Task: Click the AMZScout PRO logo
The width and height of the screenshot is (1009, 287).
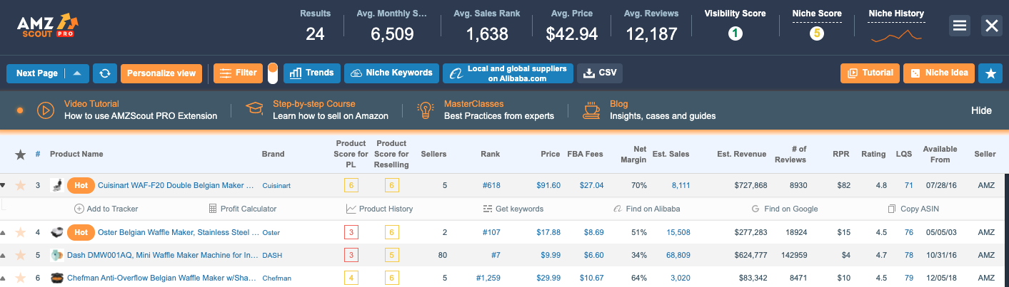Action: 49,24
